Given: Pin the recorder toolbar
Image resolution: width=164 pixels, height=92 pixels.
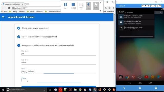Looking at the screenshot, I should 100,11.
